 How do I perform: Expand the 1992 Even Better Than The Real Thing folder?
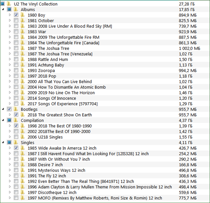(x=10, y=181)
